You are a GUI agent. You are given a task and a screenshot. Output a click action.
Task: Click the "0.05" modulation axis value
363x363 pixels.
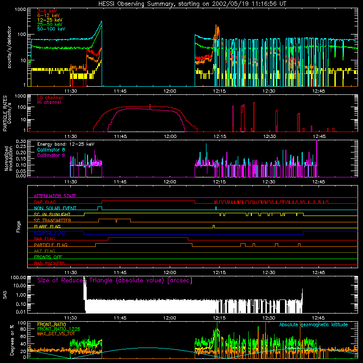[21, 171]
